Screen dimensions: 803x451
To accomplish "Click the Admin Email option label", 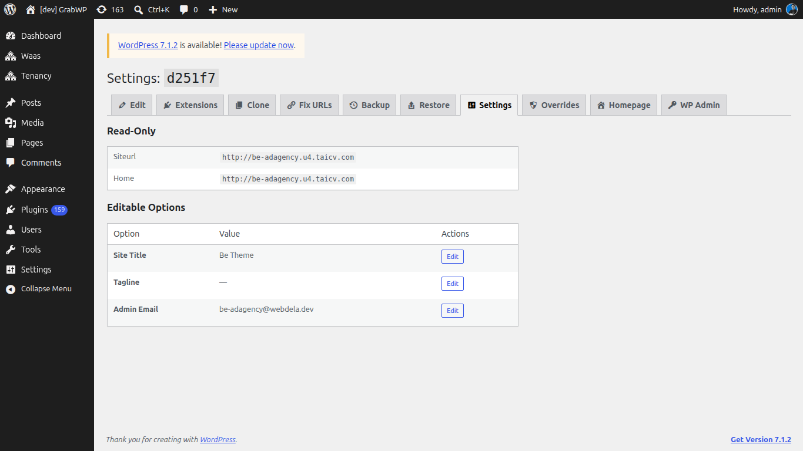I will pyautogui.click(x=136, y=309).
